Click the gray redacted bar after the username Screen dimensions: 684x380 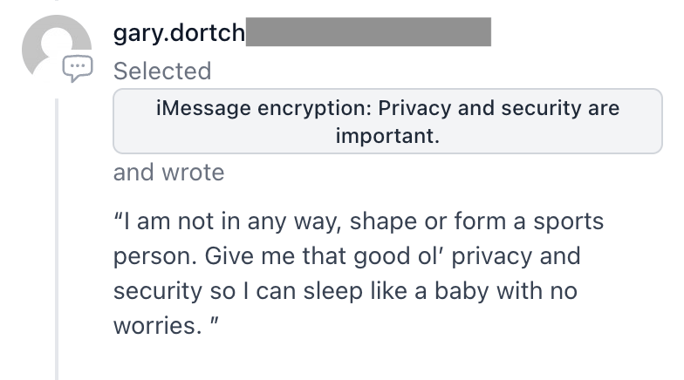click(x=368, y=31)
